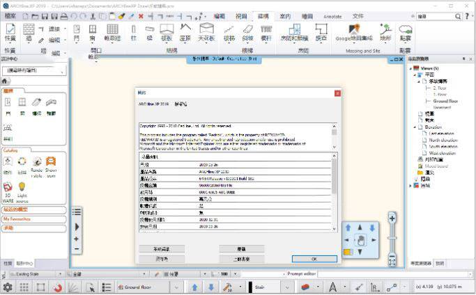Click the zoom slider plus button
Image resolution: width=476 pixels, height=295 pixels.
coord(392,218)
